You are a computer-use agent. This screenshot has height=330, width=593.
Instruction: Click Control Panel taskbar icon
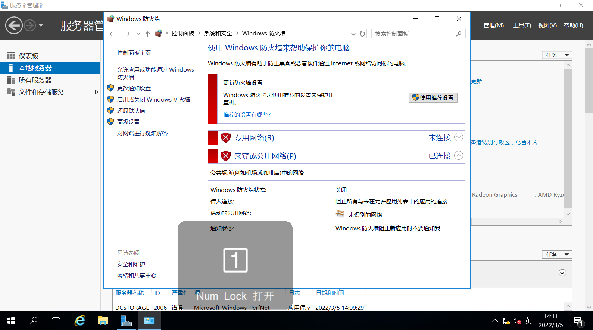(149, 321)
